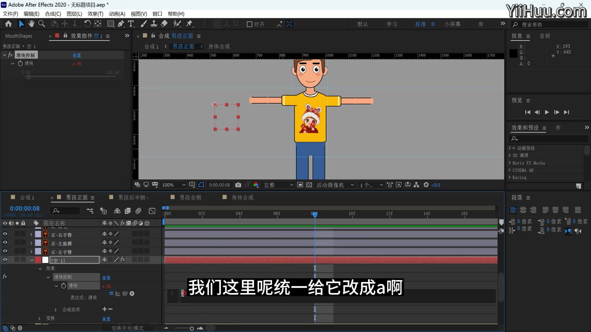
Task: Open the Graph Editor in timeline
Action: point(152,211)
